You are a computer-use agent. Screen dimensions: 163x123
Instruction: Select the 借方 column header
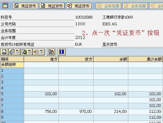(x=41, y=59)
